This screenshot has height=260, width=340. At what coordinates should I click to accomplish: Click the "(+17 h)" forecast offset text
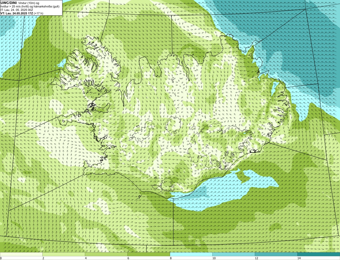click(39, 13)
